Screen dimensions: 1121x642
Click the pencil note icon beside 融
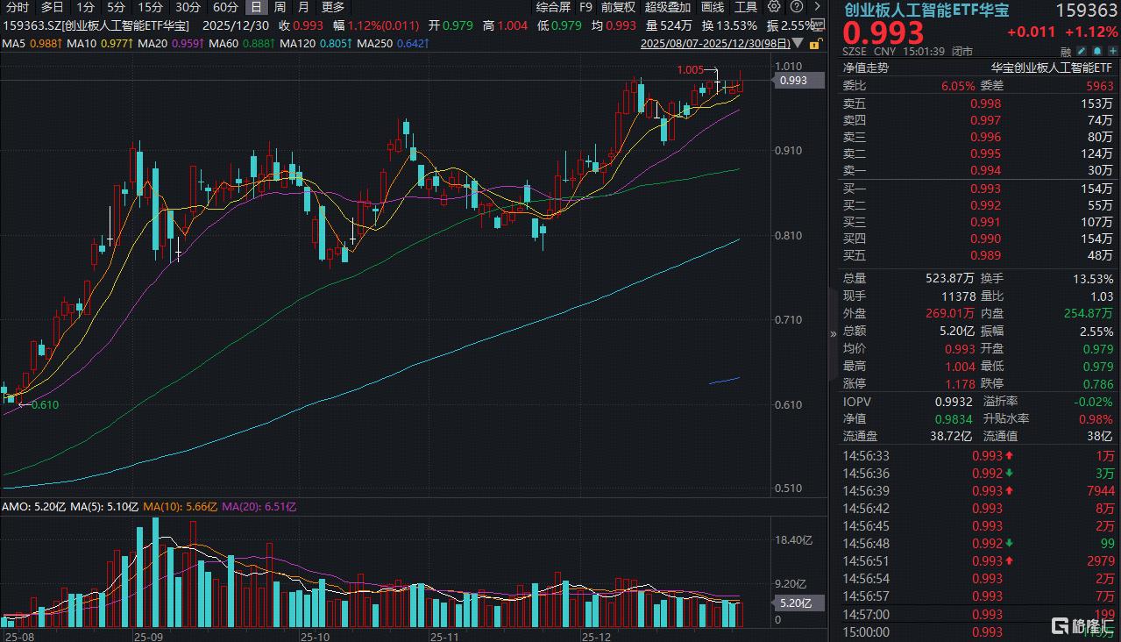(x=1082, y=52)
